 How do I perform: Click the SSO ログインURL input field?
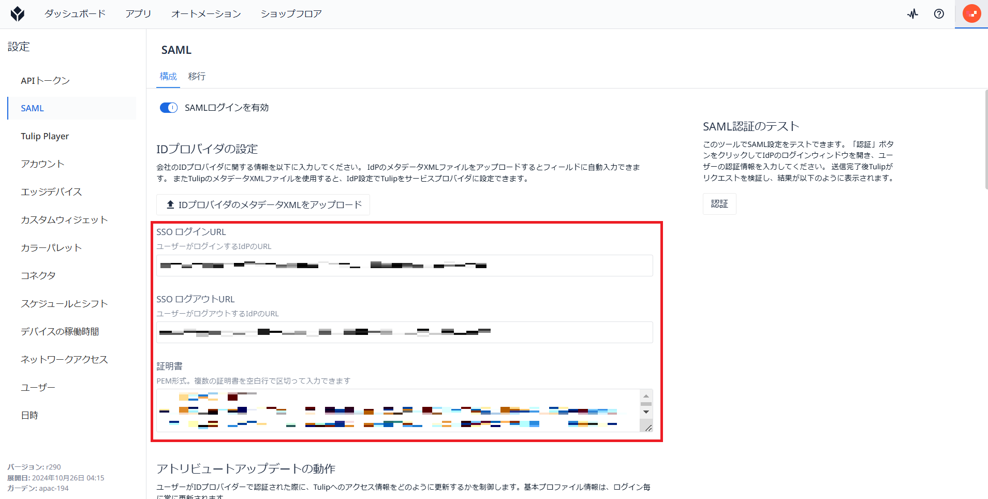[405, 266]
